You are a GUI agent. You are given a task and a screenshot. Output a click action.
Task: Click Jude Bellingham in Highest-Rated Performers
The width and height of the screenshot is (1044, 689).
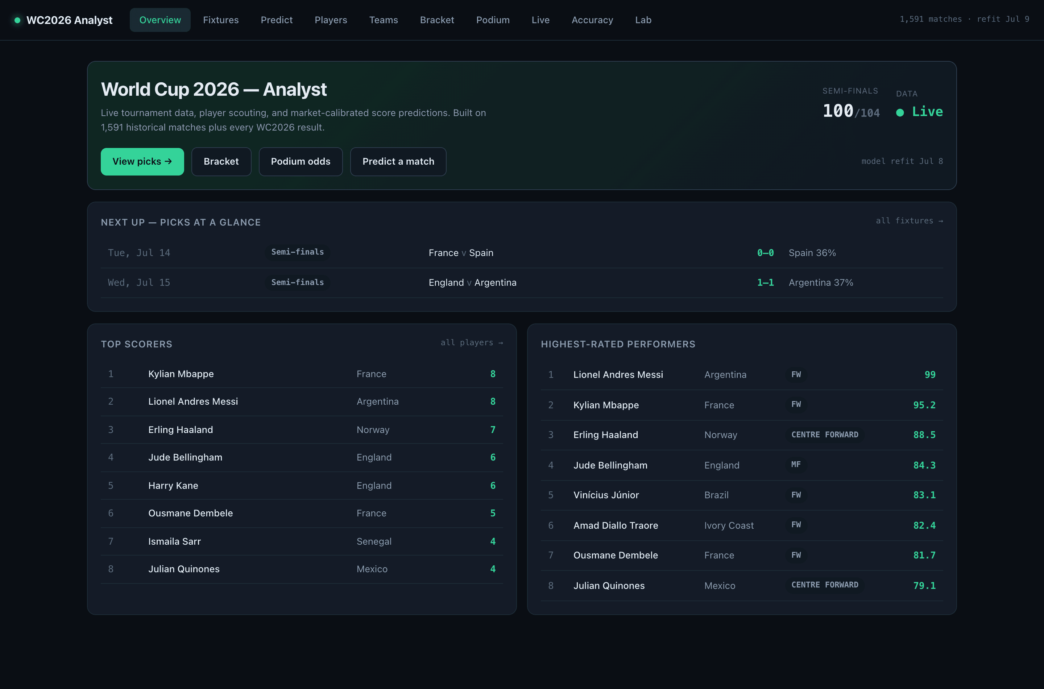pyautogui.click(x=742, y=465)
